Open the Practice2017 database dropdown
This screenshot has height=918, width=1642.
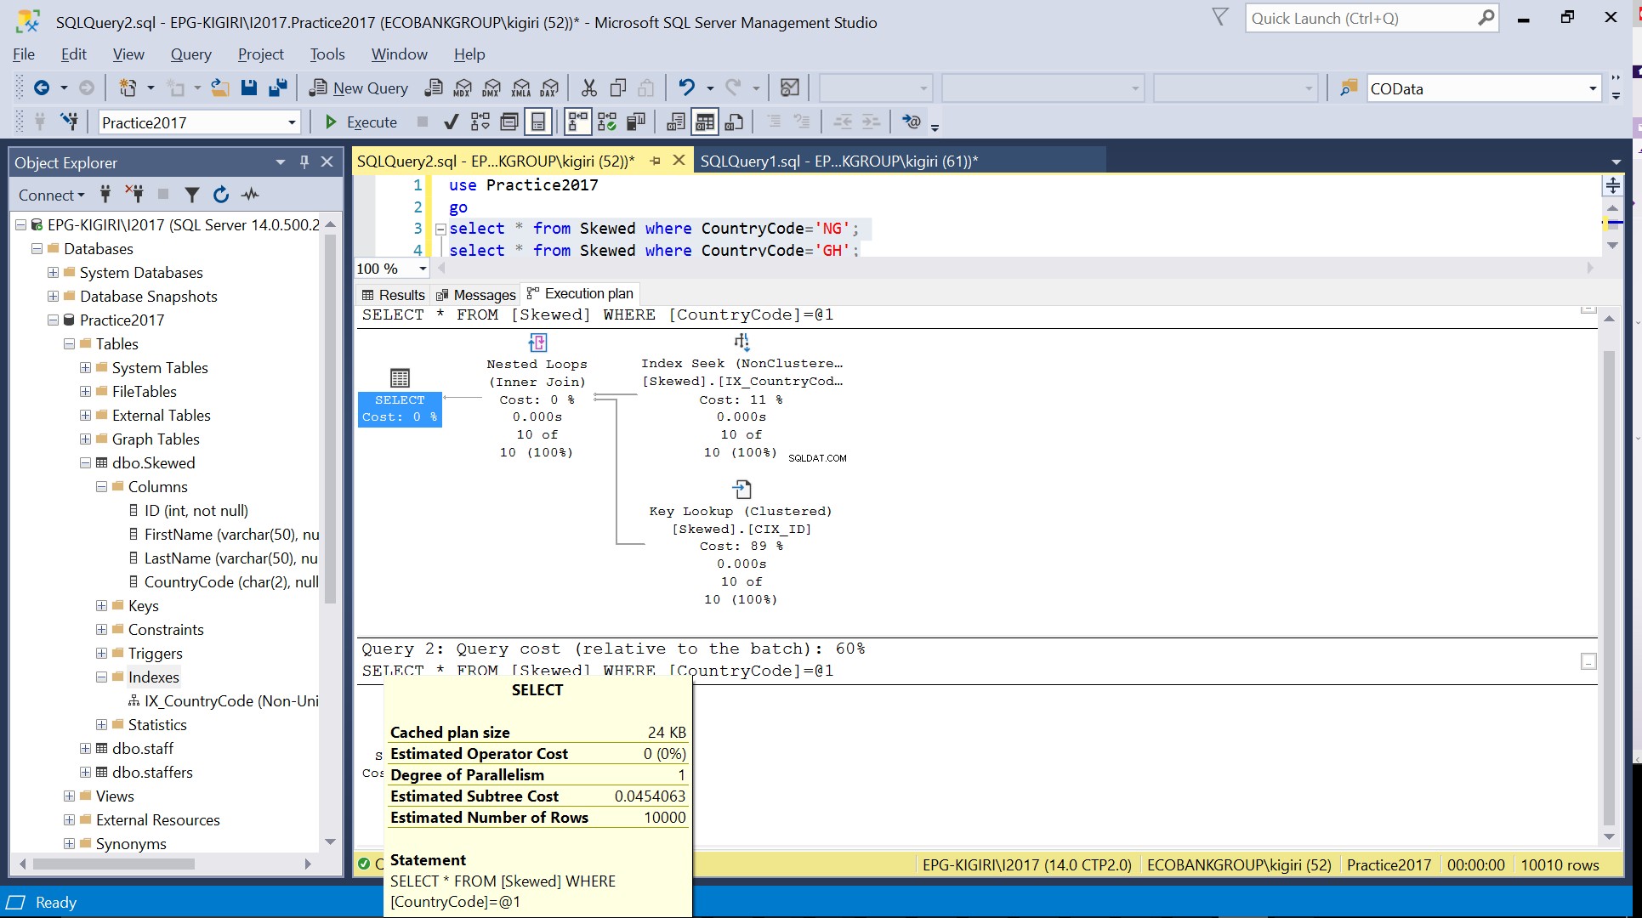[292, 122]
